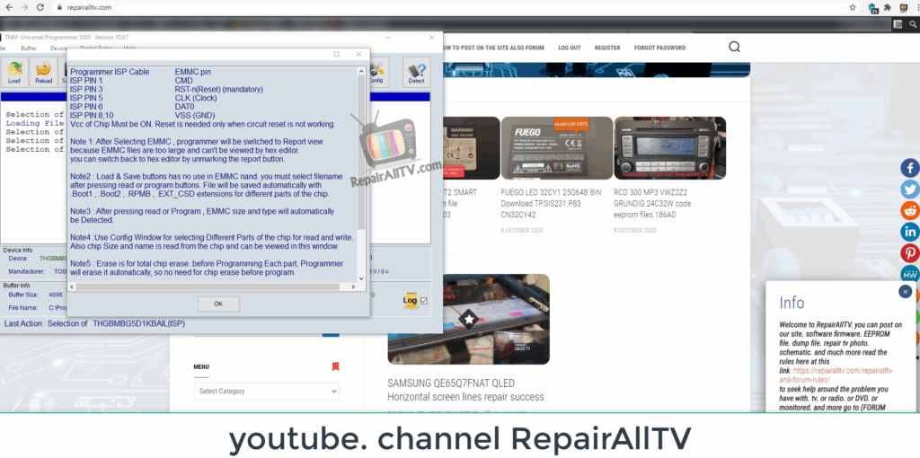Open the browser extensions puzzle icon
This screenshot has height=458, width=920.
pyautogui.click(x=889, y=7)
